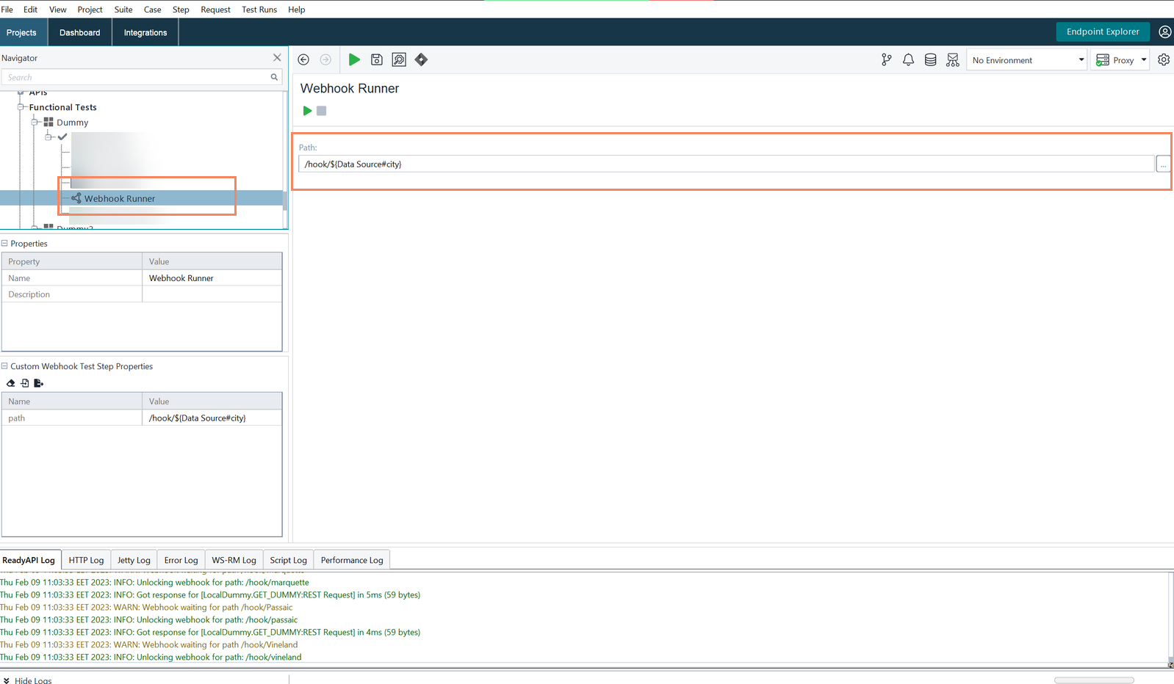The height and width of the screenshot is (684, 1174).
Task: Open notifications bell icon
Action: click(909, 60)
